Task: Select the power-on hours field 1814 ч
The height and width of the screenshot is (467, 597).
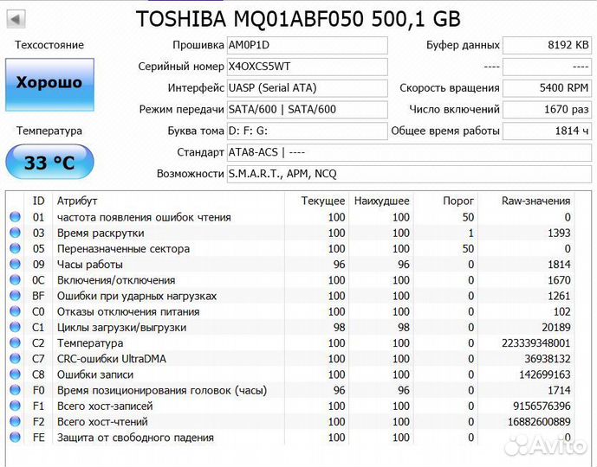Action: 547,131
